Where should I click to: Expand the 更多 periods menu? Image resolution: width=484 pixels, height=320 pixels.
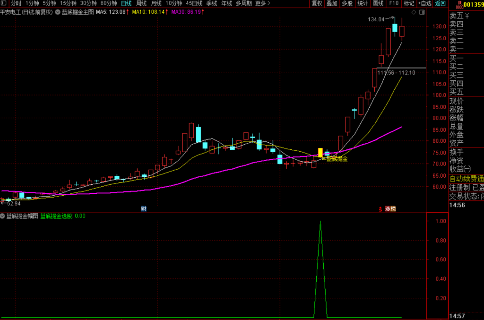pos(263,3)
